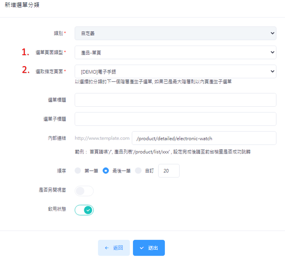
Task: Open the 選取指定頁面 dropdown list
Action: pos(175,71)
